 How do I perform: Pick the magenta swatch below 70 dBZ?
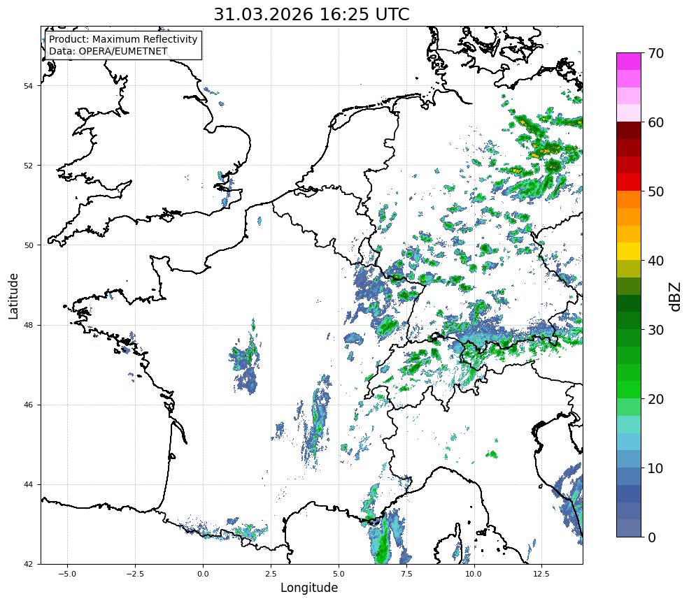click(629, 61)
